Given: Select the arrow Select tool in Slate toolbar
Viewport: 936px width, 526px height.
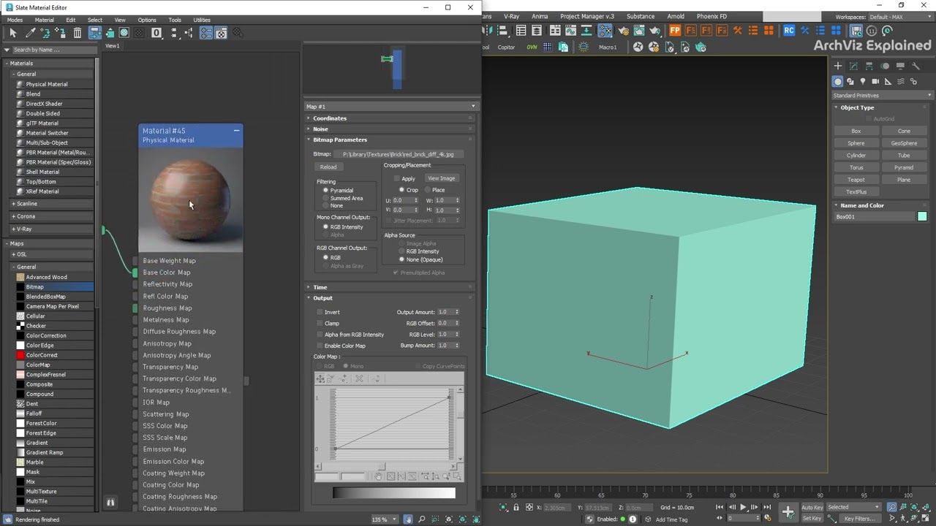Looking at the screenshot, I should pyautogui.click(x=12, y=33).
